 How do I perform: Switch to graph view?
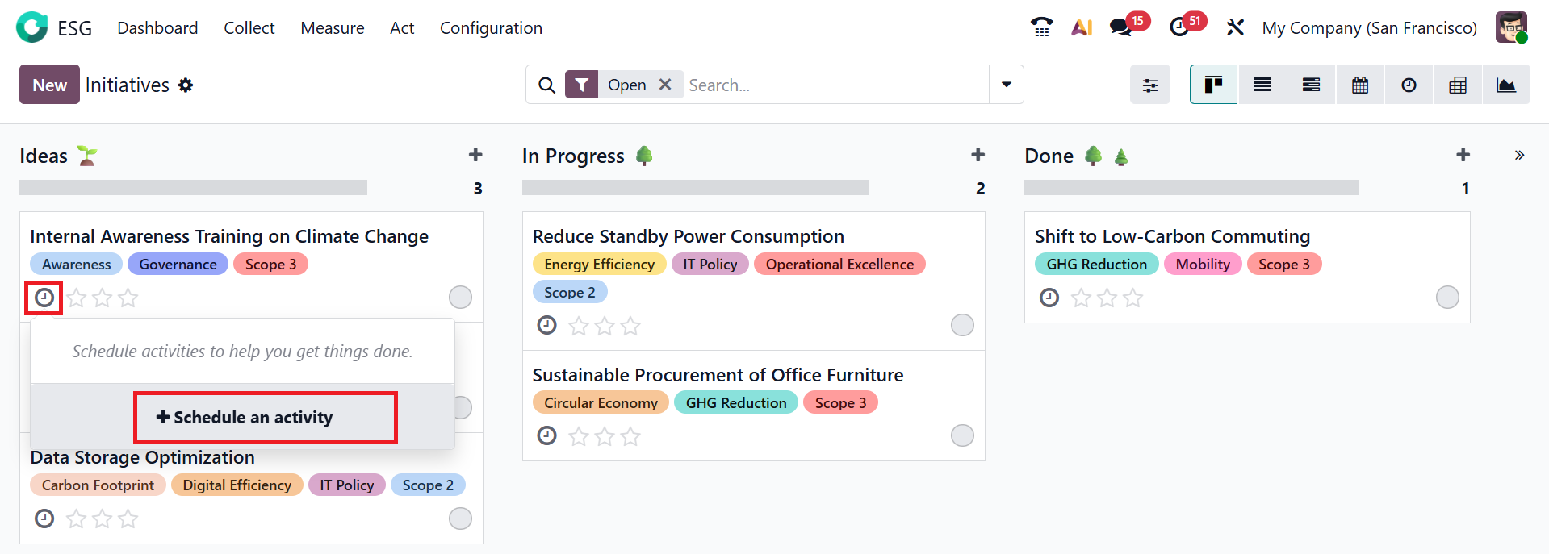point(1505,85)
